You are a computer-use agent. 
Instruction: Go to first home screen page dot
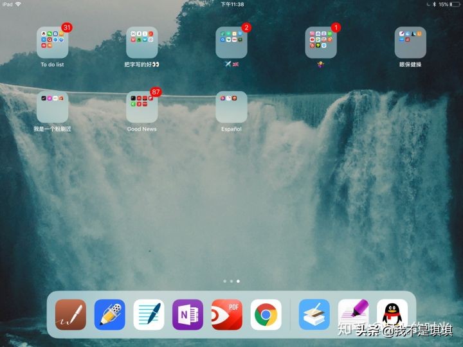(x=225, y=281)
